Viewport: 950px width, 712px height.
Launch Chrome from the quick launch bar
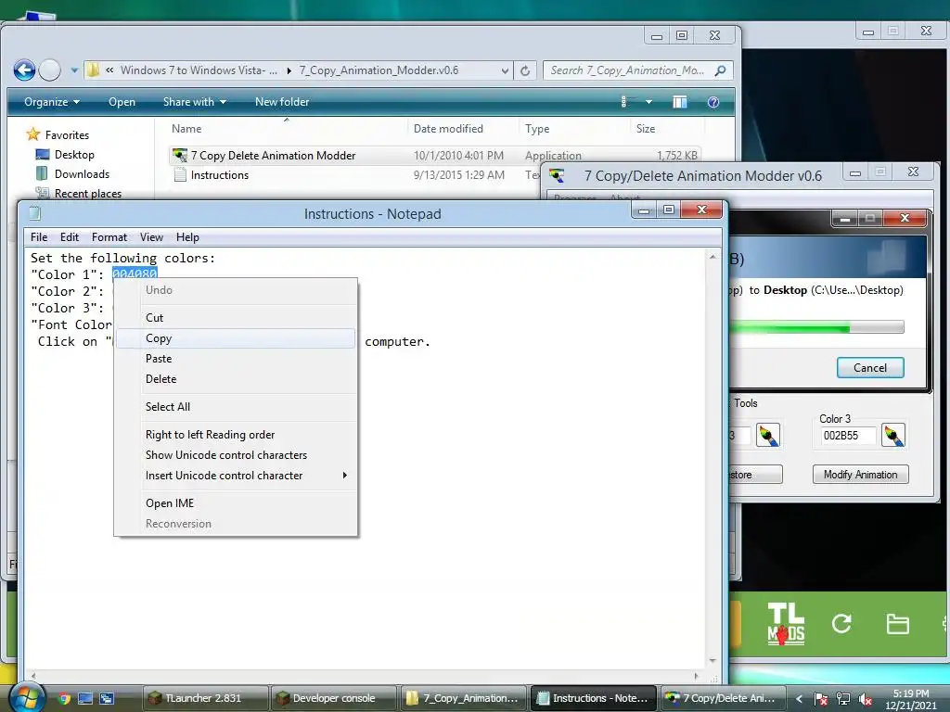click(64, 698)
